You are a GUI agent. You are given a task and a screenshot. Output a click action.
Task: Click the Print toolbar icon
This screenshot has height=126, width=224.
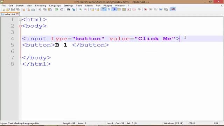click(x=33, y=9)
